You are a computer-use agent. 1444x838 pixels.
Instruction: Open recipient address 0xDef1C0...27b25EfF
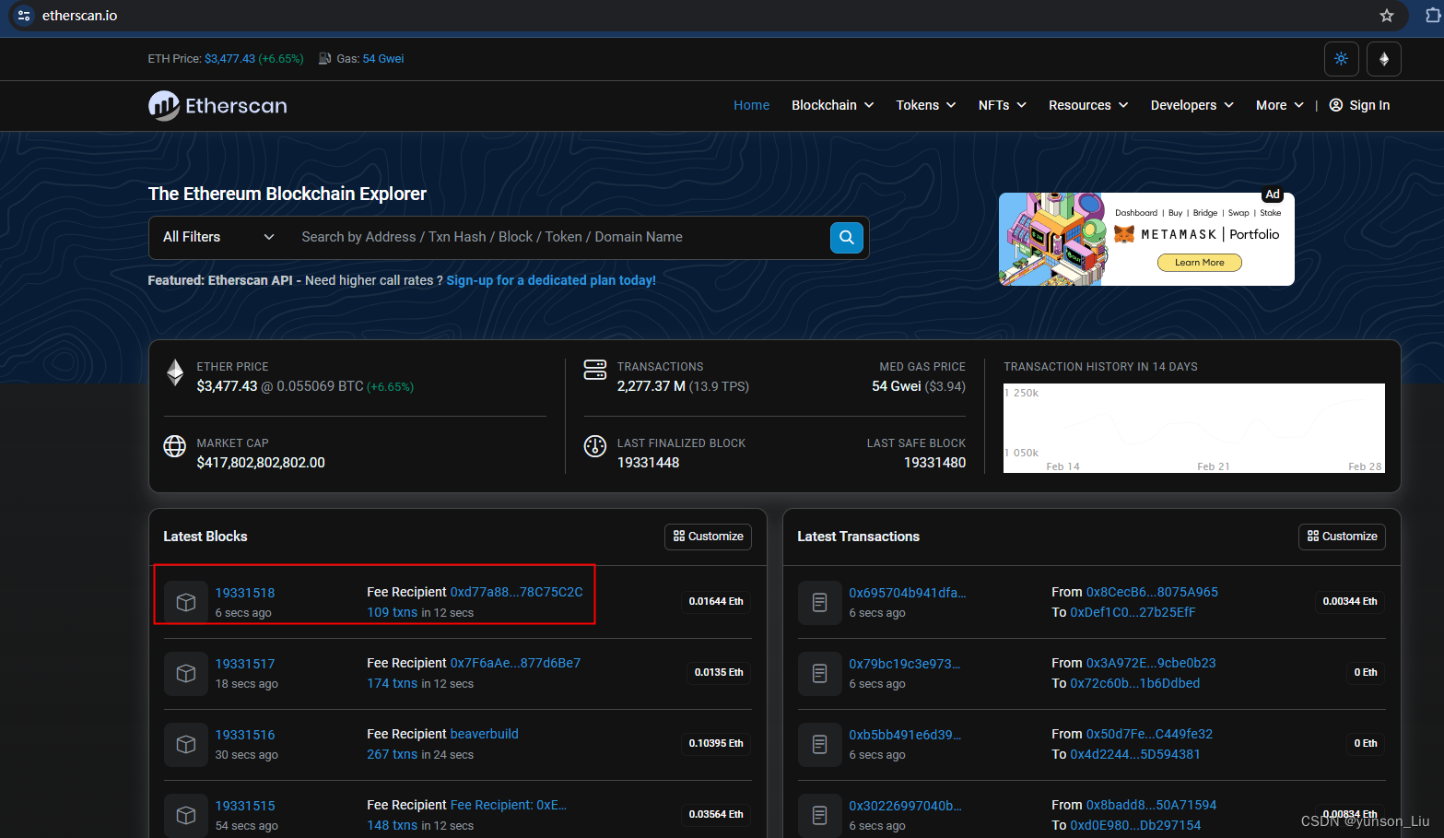pyautogui.click(x=1133, y=612)
